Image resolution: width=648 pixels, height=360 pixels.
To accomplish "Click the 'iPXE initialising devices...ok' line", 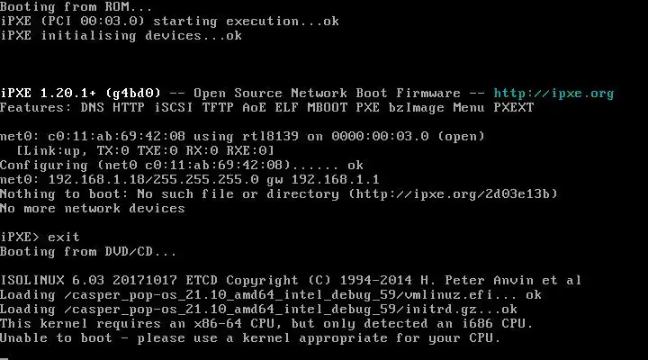I will tap(121, 35).
